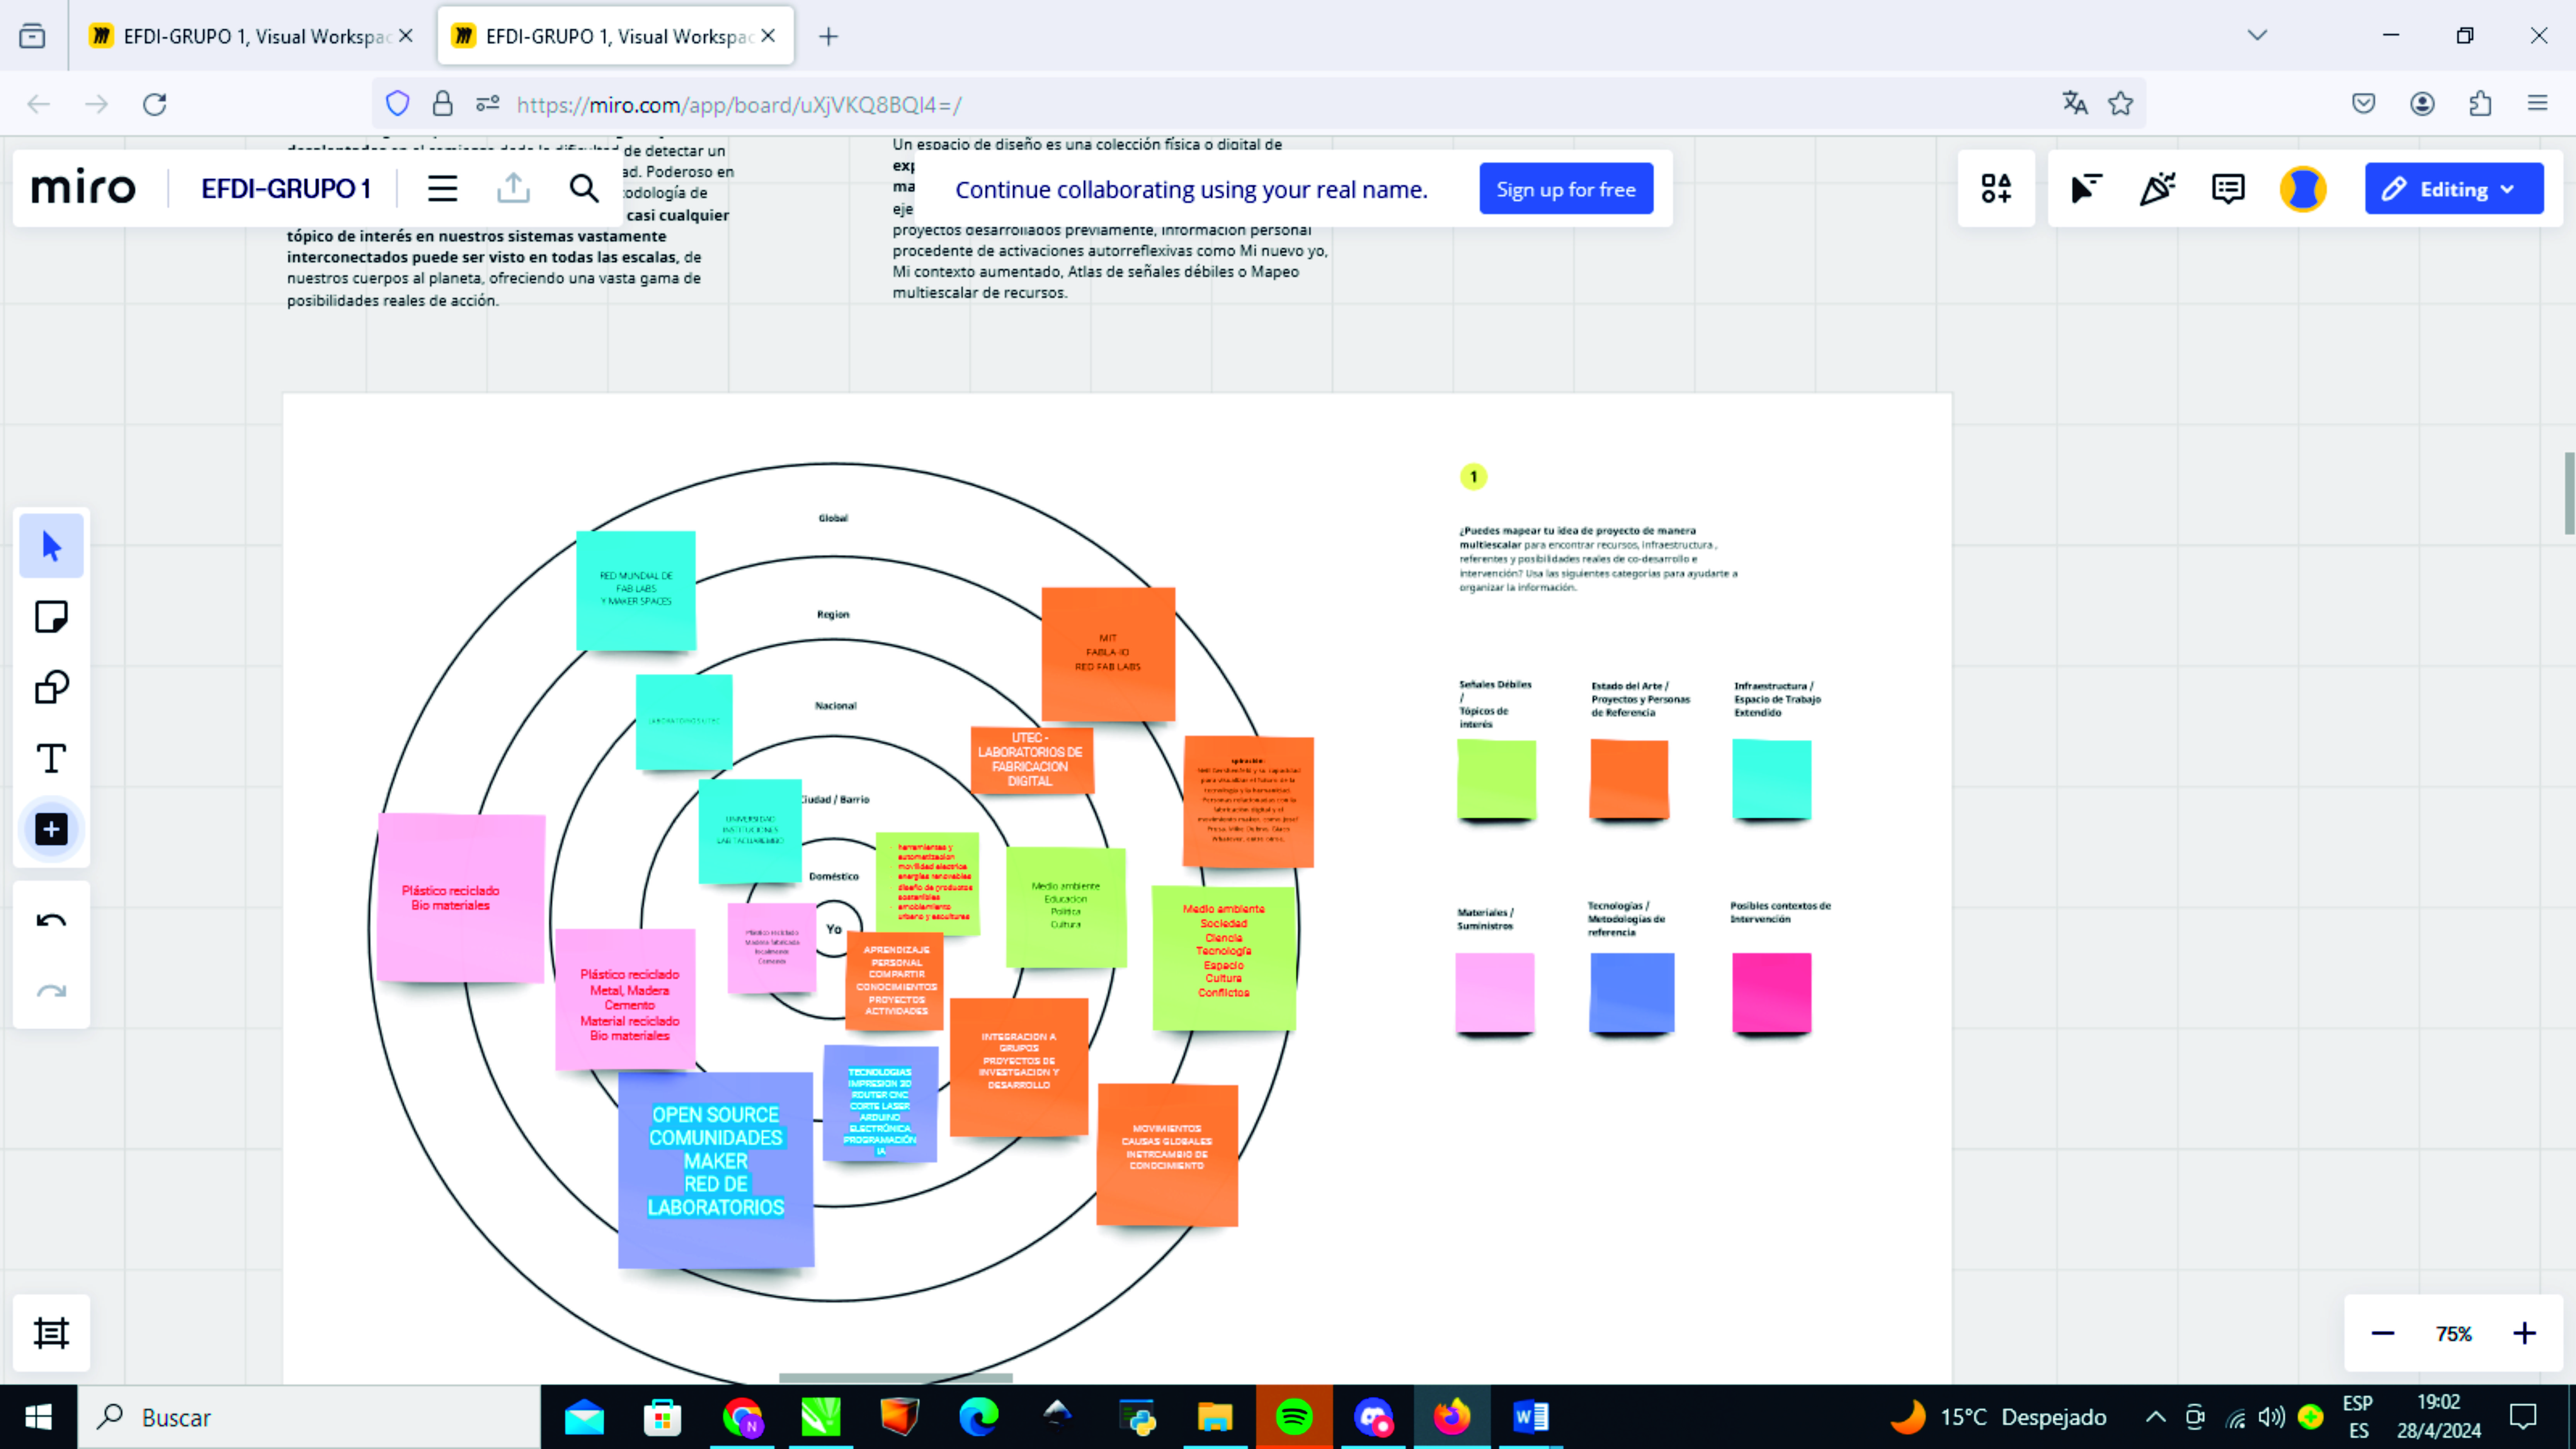Open the comments panel

pos(2228,189)
